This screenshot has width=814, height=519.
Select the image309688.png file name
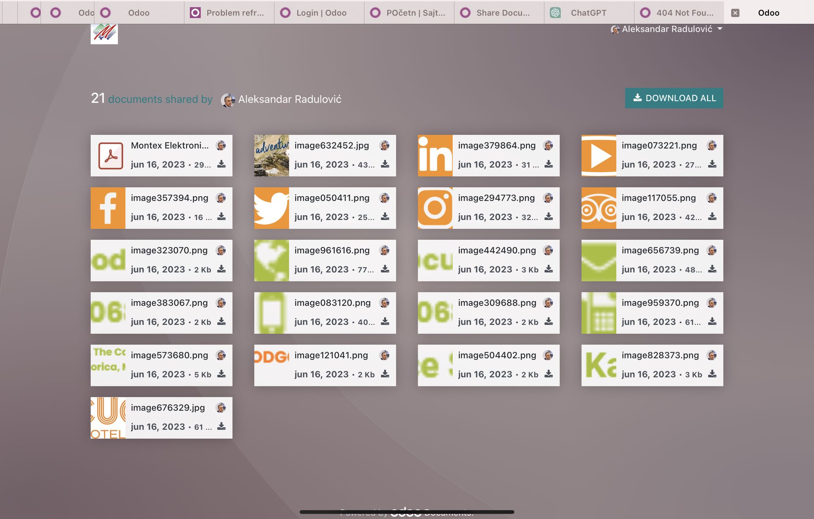tap(497, 303)
